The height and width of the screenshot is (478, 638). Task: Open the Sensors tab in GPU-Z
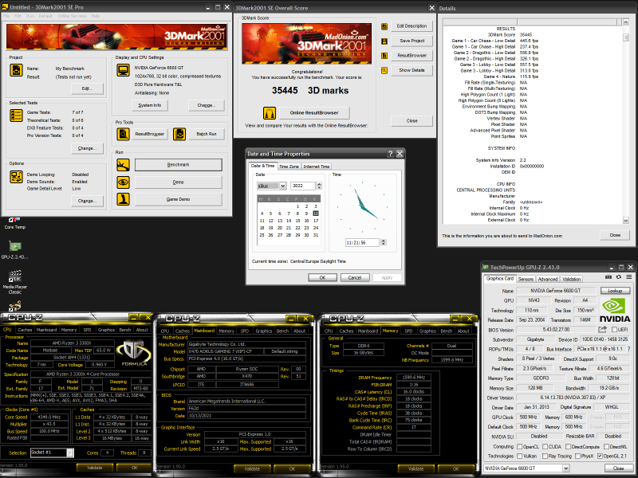coord(526,280)
